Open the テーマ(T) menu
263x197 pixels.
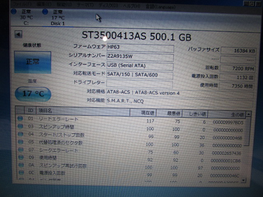tap(85, 5)
